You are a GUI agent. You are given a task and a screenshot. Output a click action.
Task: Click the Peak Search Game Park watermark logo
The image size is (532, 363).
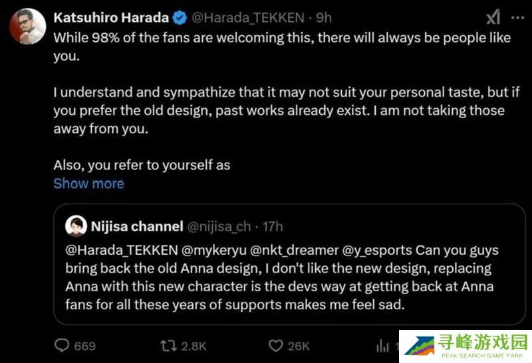[465, 346]
